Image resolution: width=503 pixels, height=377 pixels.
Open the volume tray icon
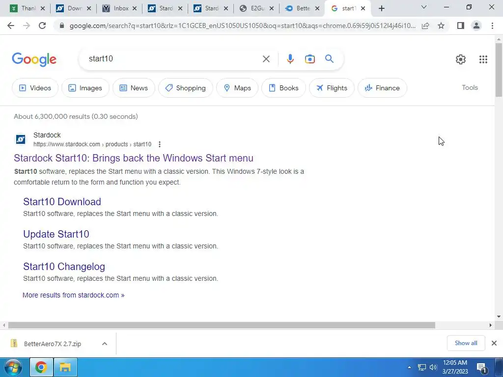(x=433, y=367)
